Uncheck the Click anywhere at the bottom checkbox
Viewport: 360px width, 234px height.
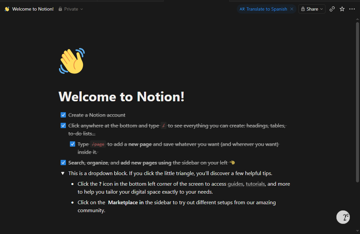[63, 125]
